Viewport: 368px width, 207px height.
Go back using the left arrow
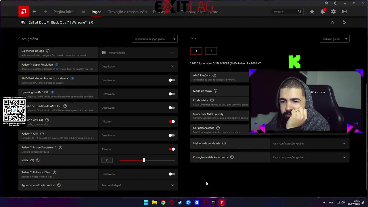pyautogui.click(x=34, y=12)
